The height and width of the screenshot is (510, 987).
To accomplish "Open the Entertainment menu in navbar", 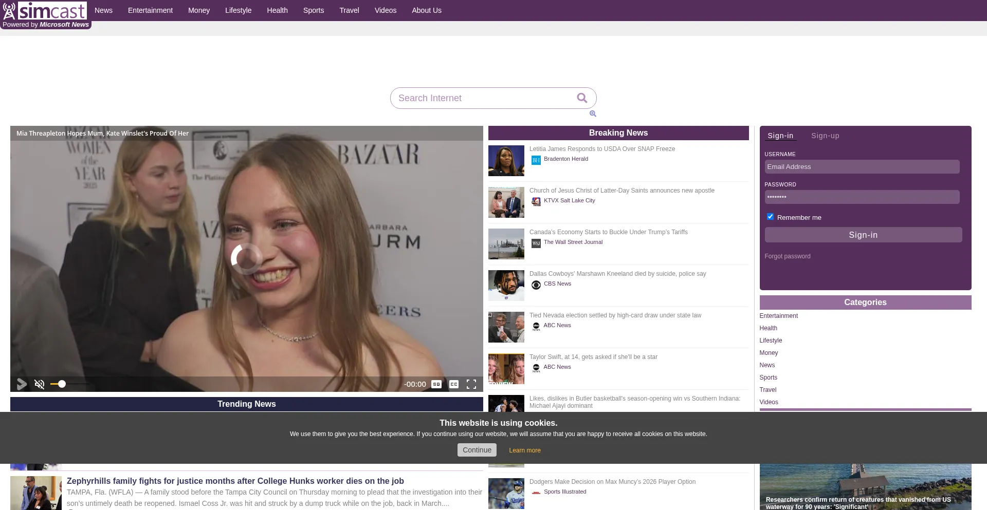I will click(150, 10).
